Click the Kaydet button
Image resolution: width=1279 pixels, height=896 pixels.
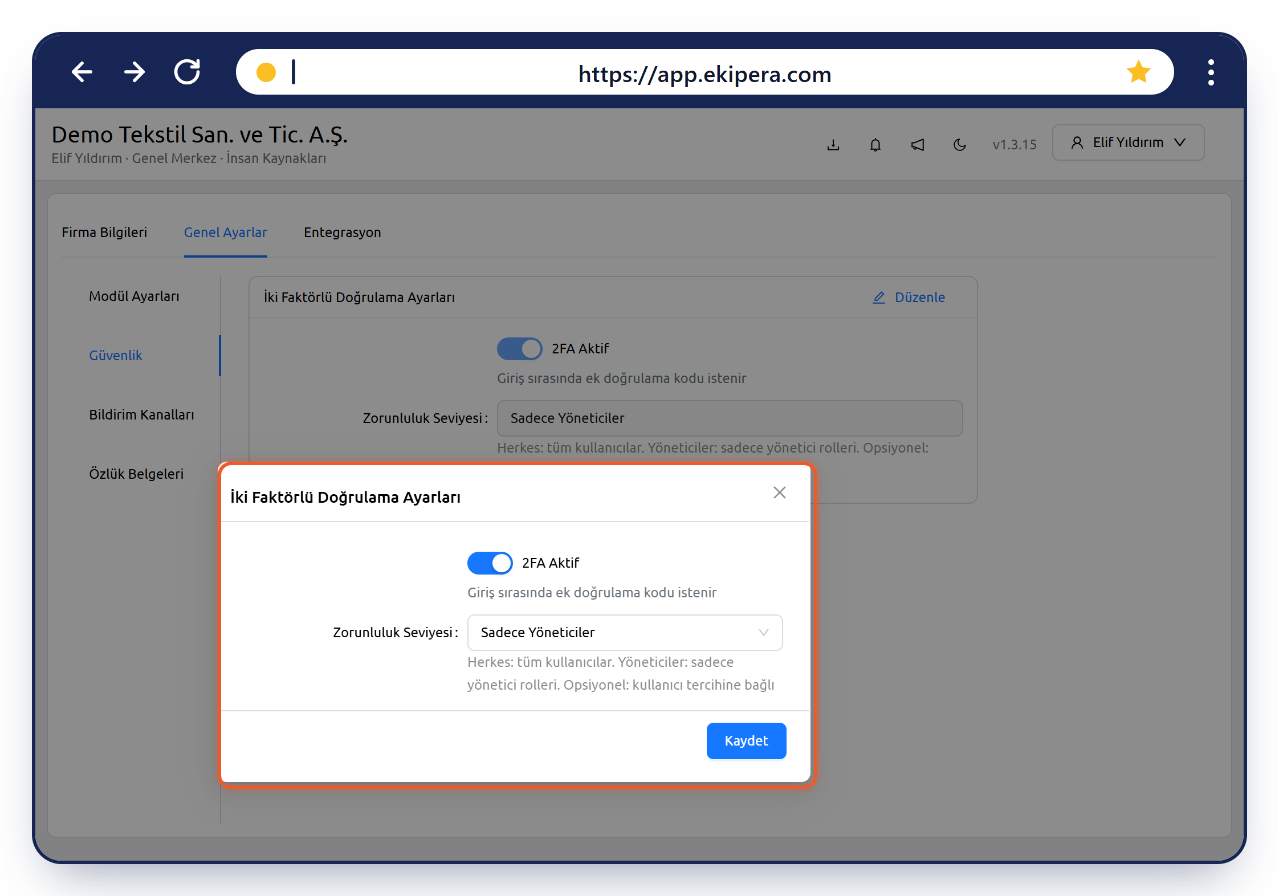[x=746, y=741]
